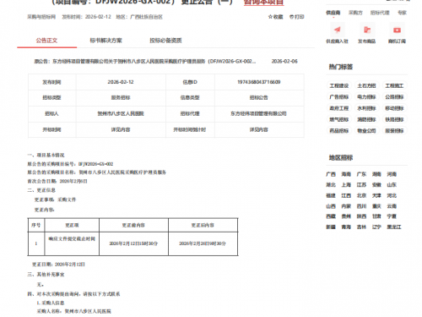Image resolution: width=422 pixels, height=317 pixels.
Task: Open the 新疆 region link
Action: (331, 227)
